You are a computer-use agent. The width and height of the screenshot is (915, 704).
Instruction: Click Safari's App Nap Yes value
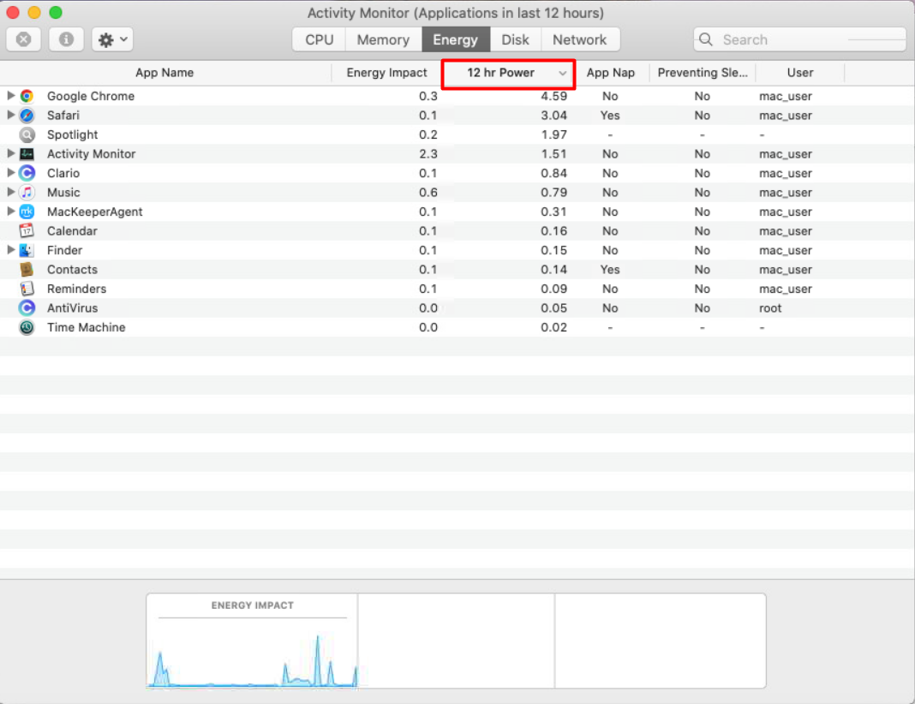pos(610,116)
